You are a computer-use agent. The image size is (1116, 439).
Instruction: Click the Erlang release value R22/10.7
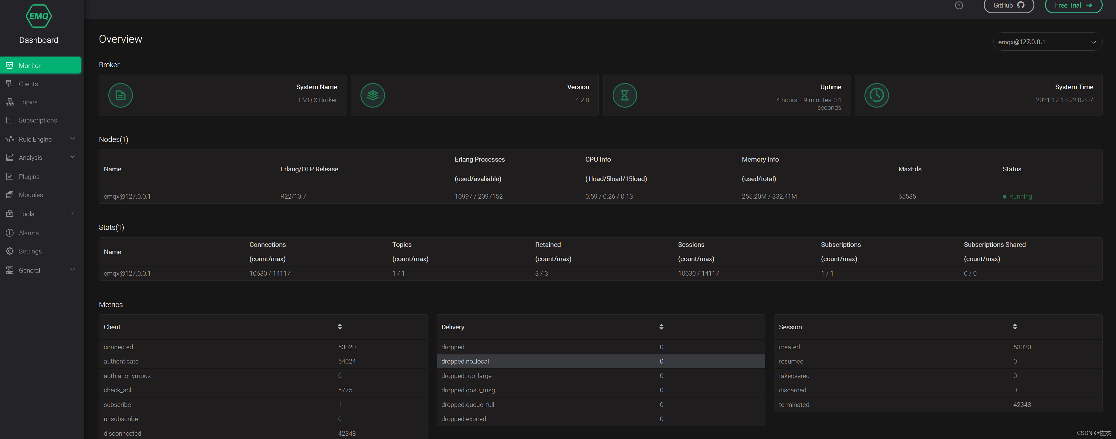tap(293, 196)
